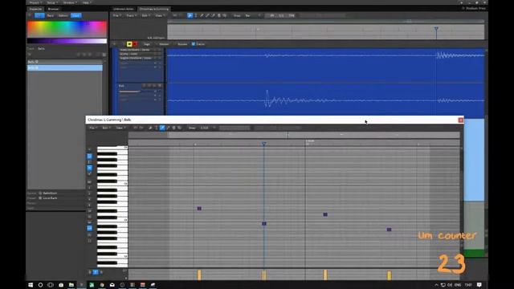This screenshot has height=289, width=514.
Task: Open Task View from the taskbar
Action: click(x=51, y=285)
